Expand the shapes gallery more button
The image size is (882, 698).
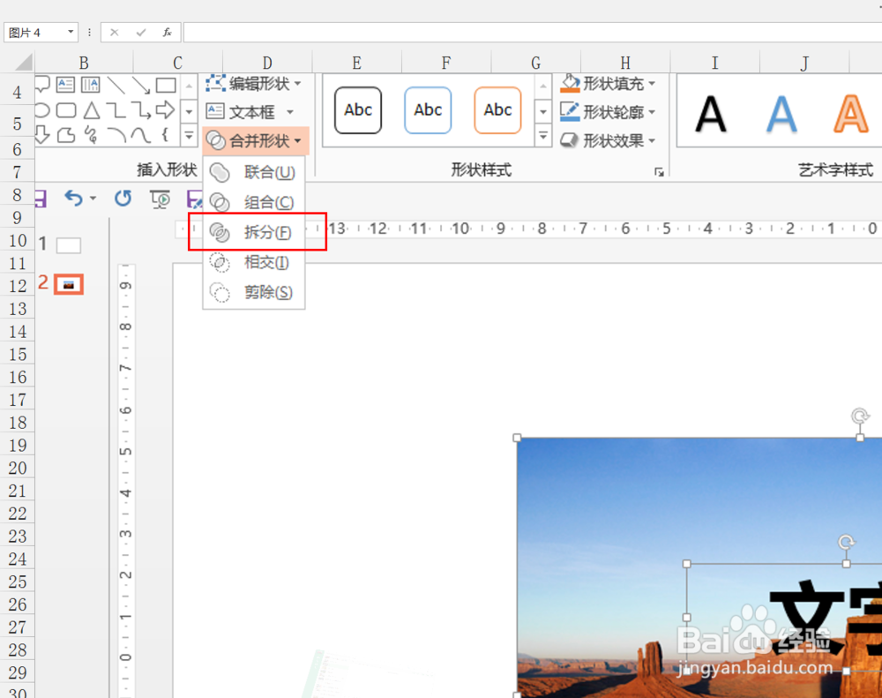click(189, 136)
